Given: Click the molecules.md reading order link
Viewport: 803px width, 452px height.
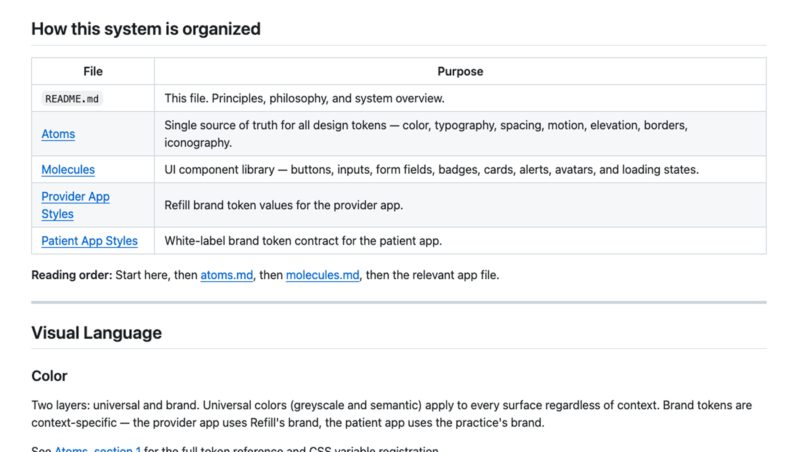Looking at the screenshot, I should [322, 275].
